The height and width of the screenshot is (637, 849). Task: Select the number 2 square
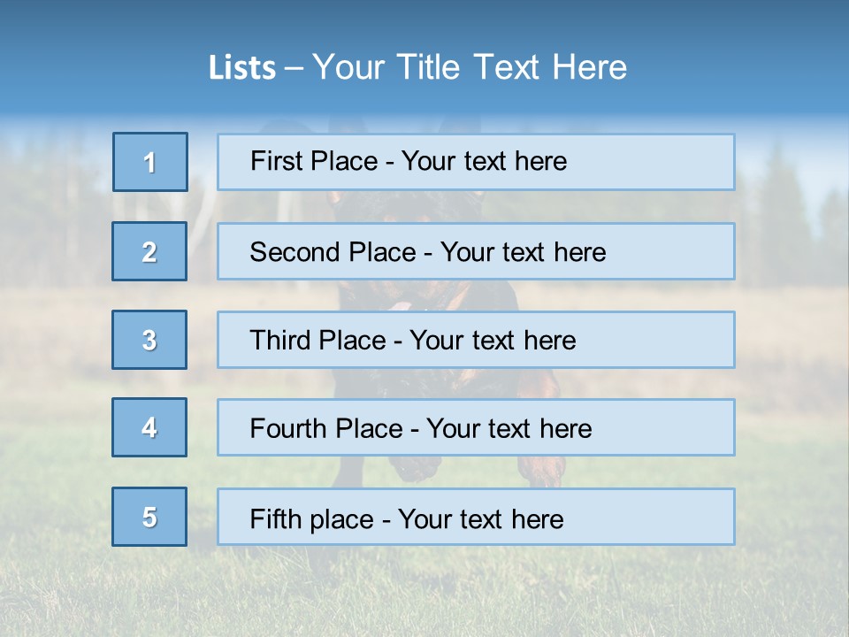(x=149, y=251)
